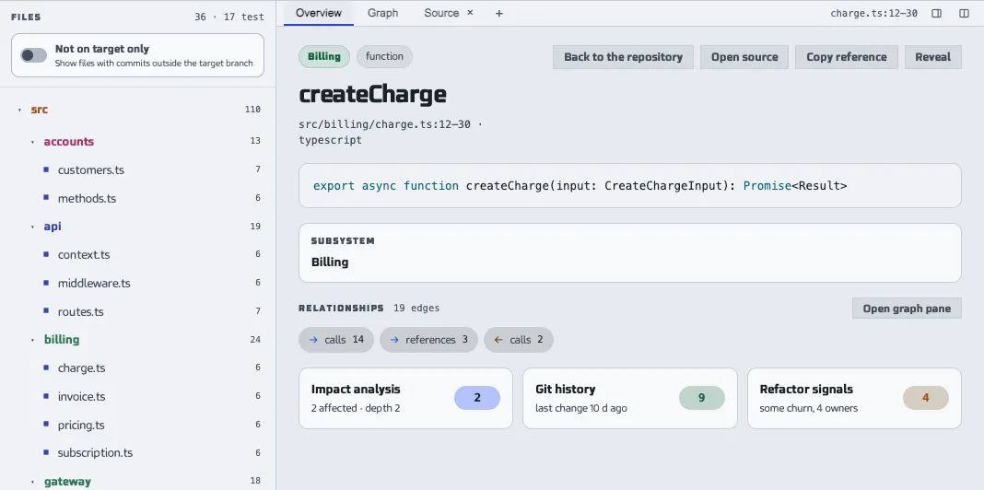Viewport: 984px width, 490px height.
Task: Collapse the accounts folder
Action: (32, 142)
